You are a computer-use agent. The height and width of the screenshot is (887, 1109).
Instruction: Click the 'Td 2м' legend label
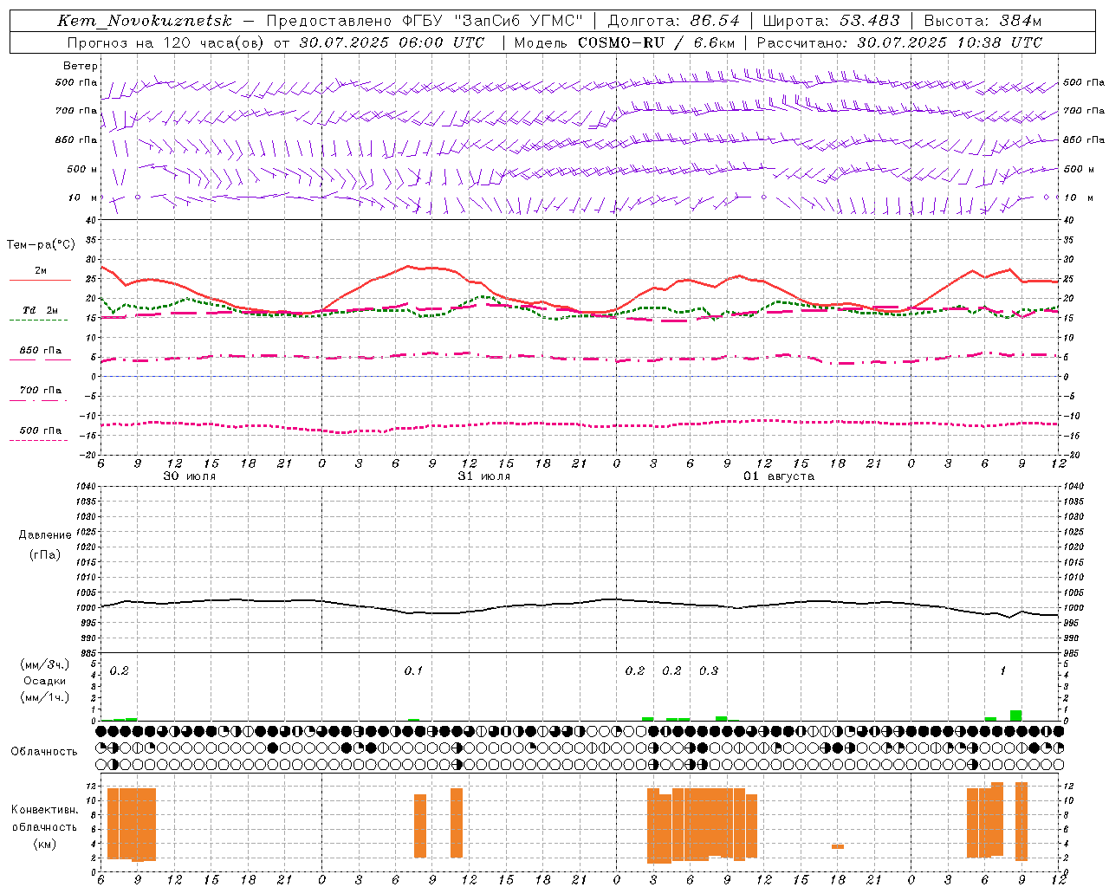pyautogui.click(x=41, y=310)
